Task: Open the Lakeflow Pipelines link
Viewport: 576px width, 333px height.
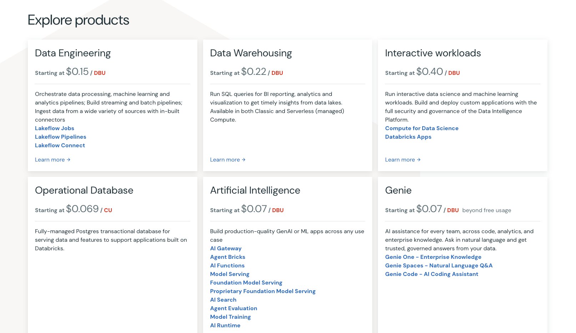Action: [61, 137]
